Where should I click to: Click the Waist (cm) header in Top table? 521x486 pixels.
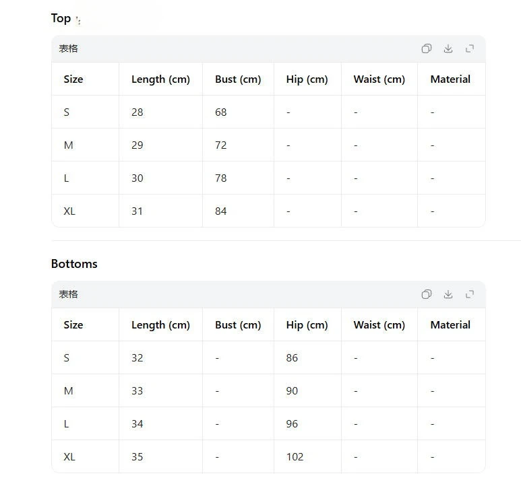point(379,79)
